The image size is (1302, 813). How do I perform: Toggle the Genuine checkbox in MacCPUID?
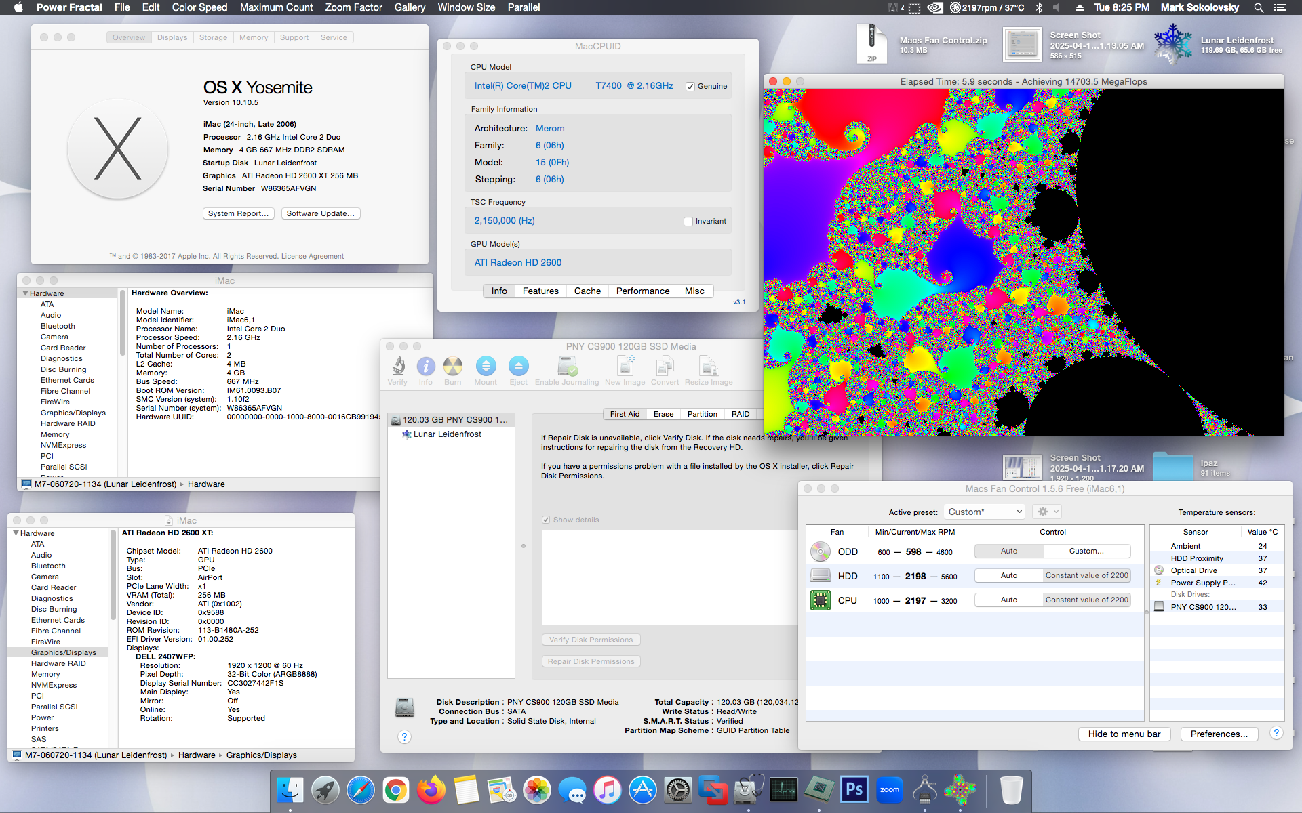tap(690, 87)
